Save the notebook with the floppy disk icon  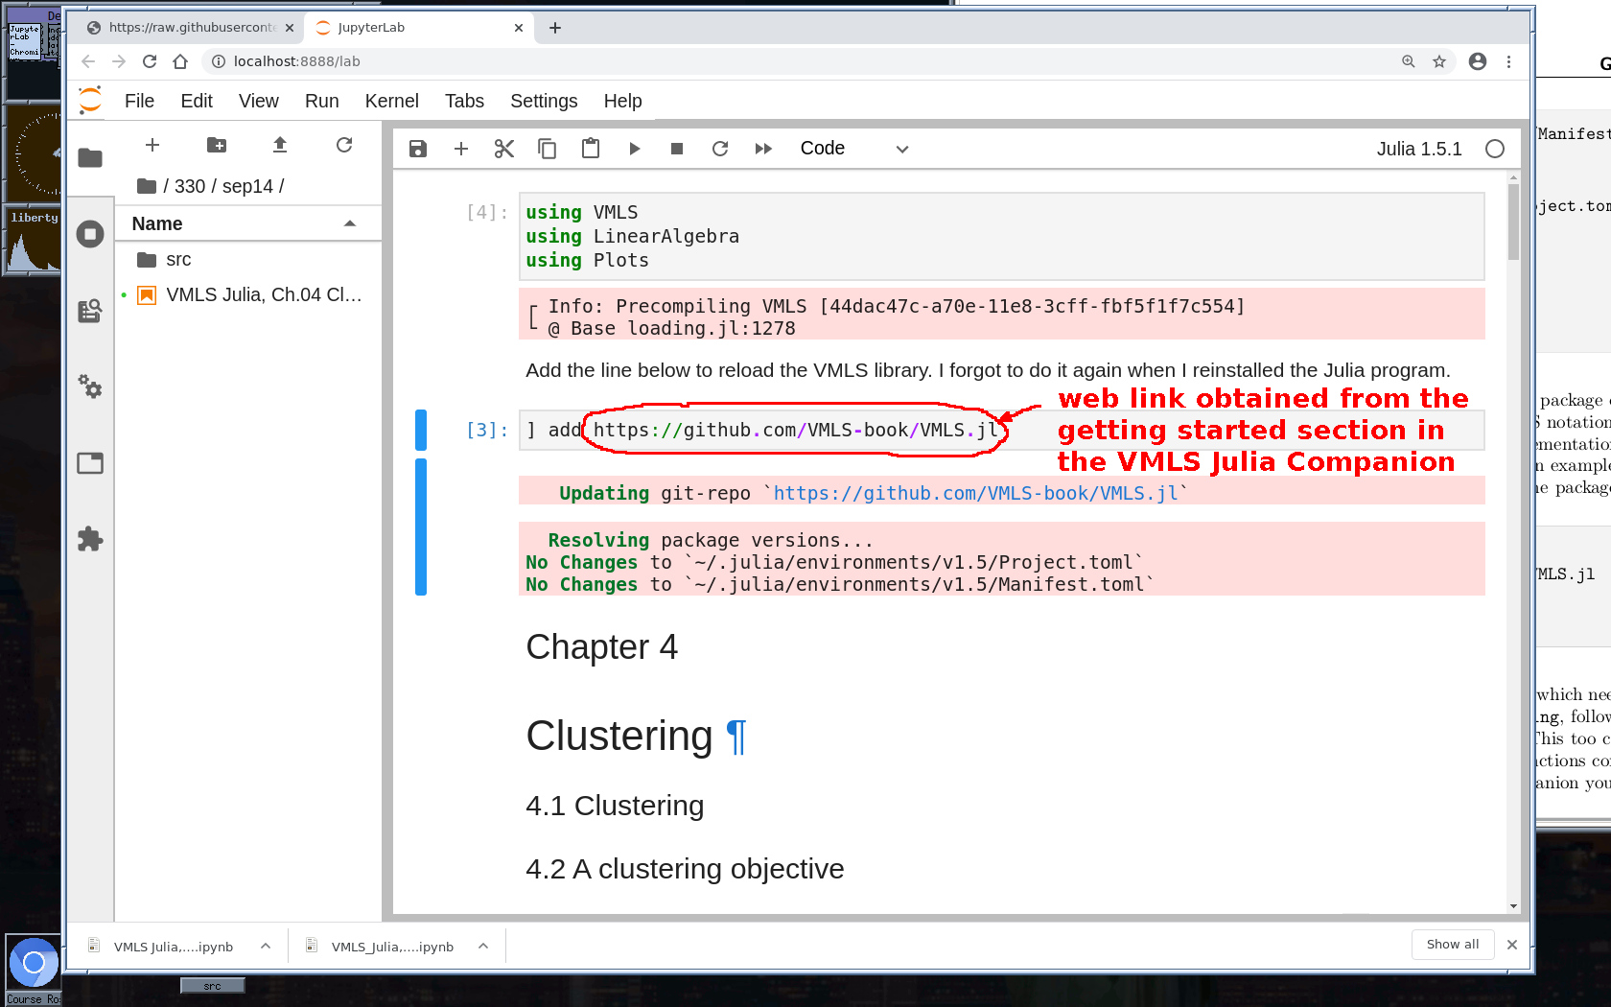(x=418, y=149)
